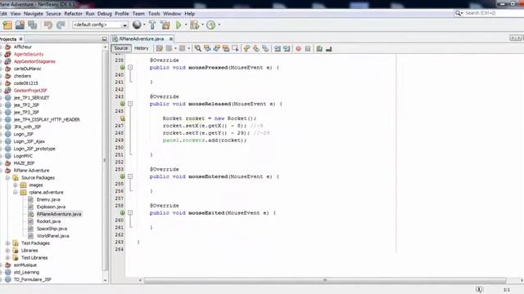This screenshot has height=294, width=524.
Task: Open dropdown arrow next to globe icon
Action: coord(144,24)
